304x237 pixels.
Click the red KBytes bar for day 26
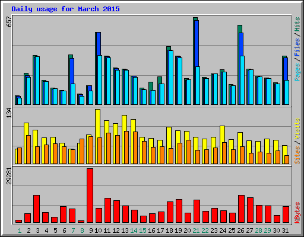[241, 209]
